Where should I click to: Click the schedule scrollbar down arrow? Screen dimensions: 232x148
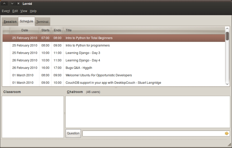click(x=227, y=84)
